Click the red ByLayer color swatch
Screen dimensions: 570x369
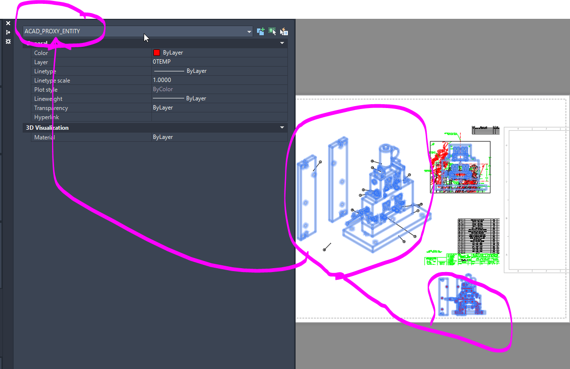156,52
